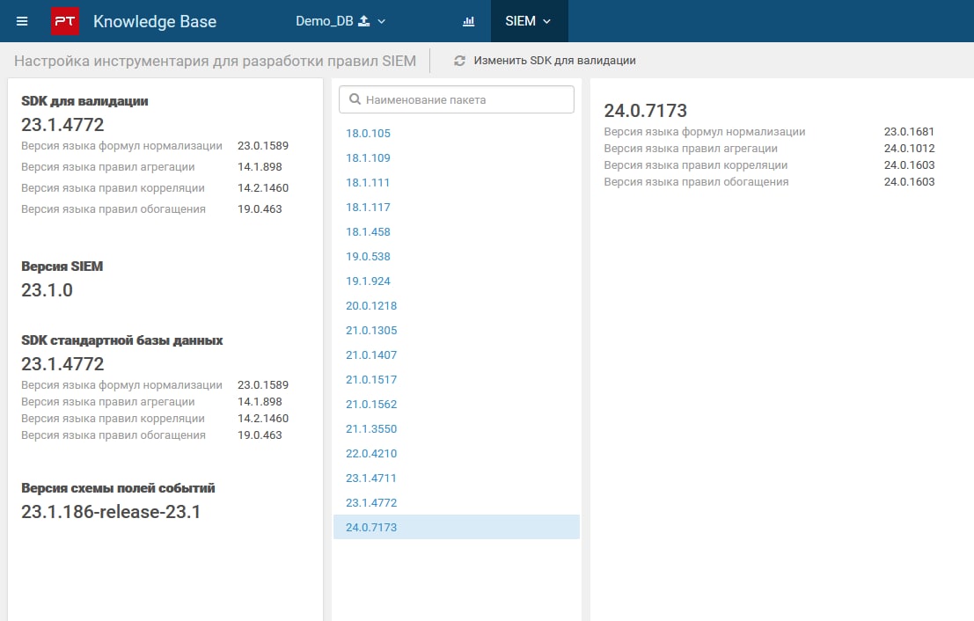Click Версия схемы полей событий heading
Image resolution: width=974 pixels, height=621 pixels.
click(118, 488)
